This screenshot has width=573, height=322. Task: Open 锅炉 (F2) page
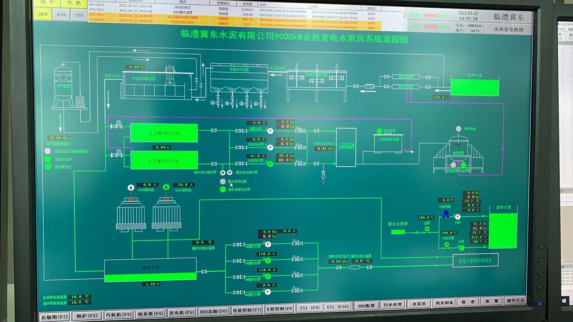point(87,316)
